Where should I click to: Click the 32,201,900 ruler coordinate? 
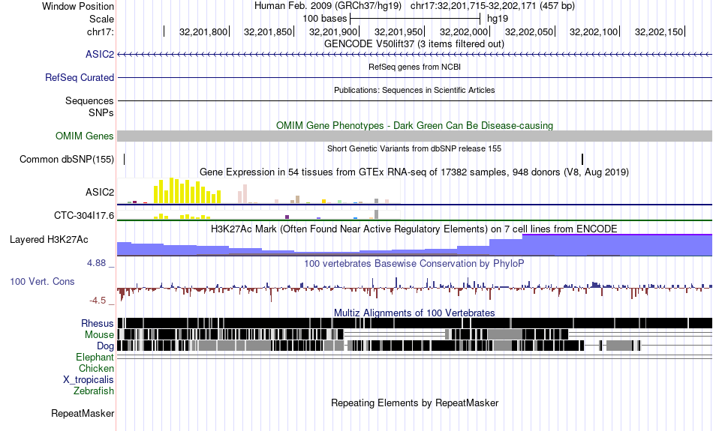pyautogui.click(x=333, y=31)
